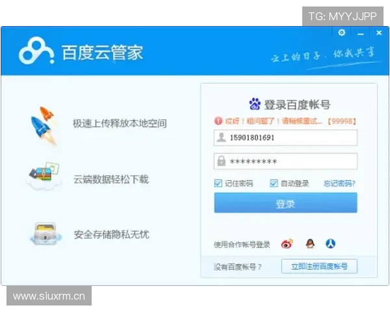Click the 极速上传释放本地空间 text
The image size is (390, 312).
pos(120,123)
